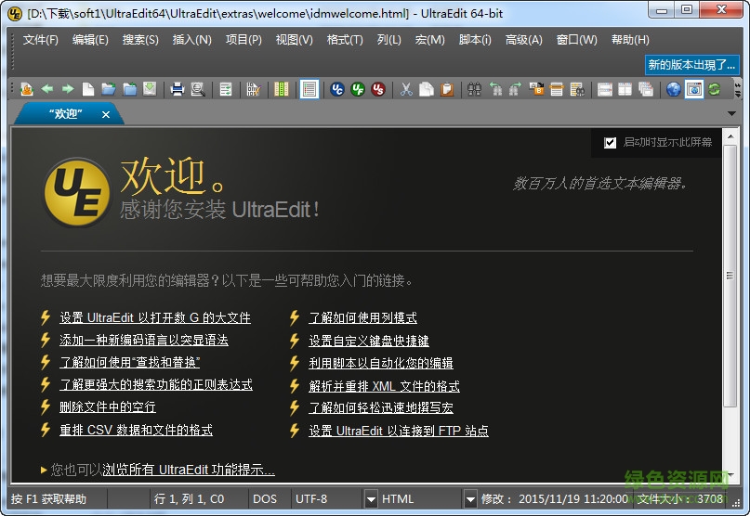Click the Print icon in the toolbar

coord(177,89)
